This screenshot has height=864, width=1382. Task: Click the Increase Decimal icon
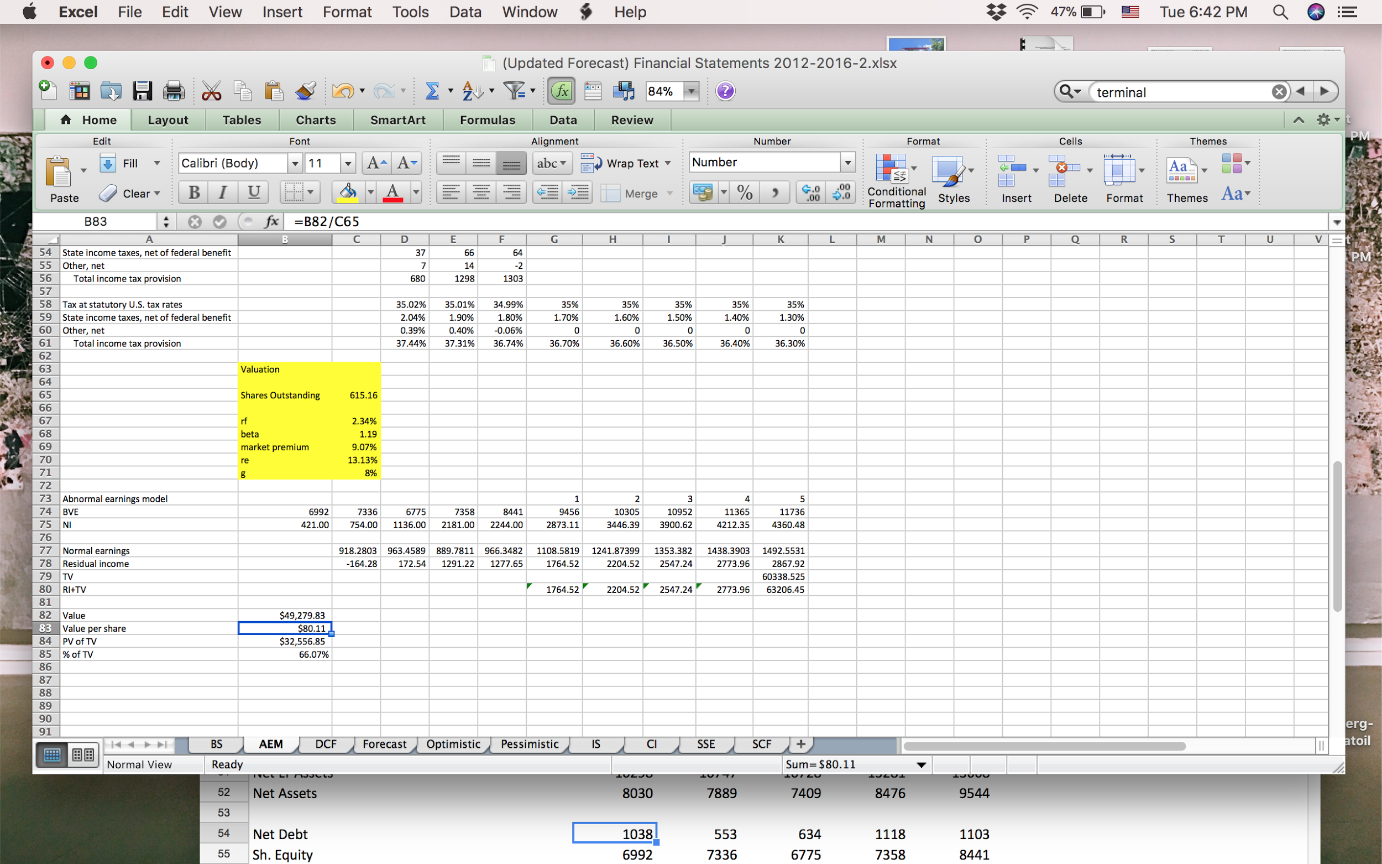[x=810, y=192]
